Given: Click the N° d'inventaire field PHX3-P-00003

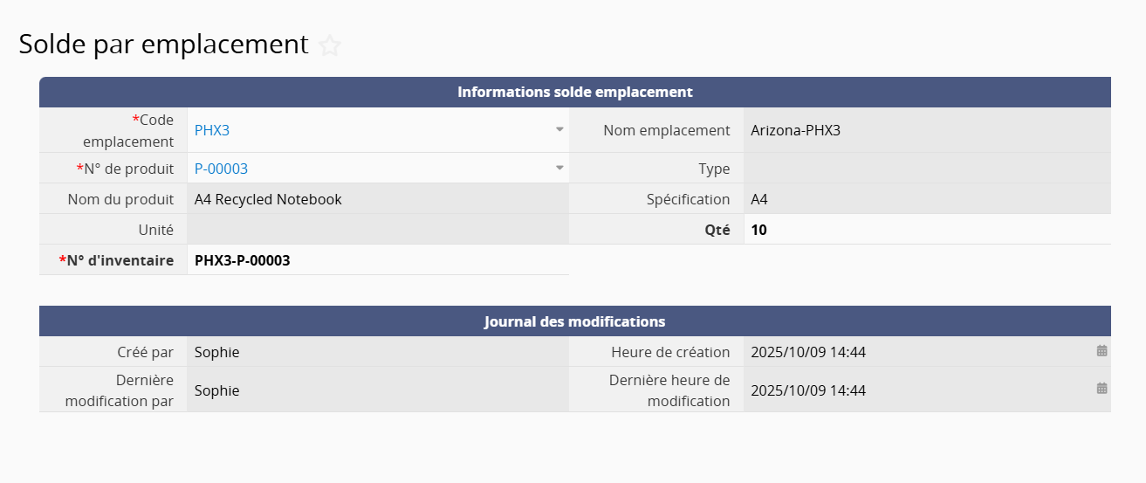Looking at the screenshot, I should click(243, 260).
